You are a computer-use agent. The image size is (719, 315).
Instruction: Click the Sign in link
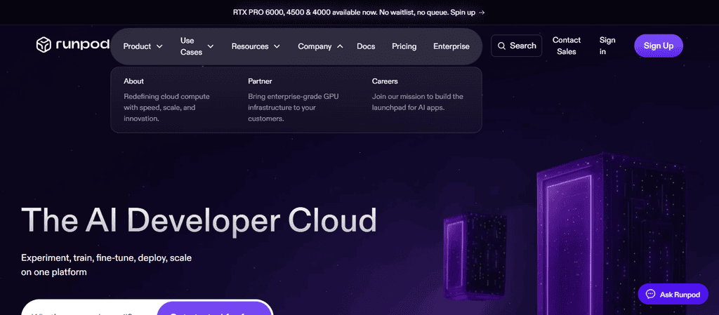pos(607,46)
